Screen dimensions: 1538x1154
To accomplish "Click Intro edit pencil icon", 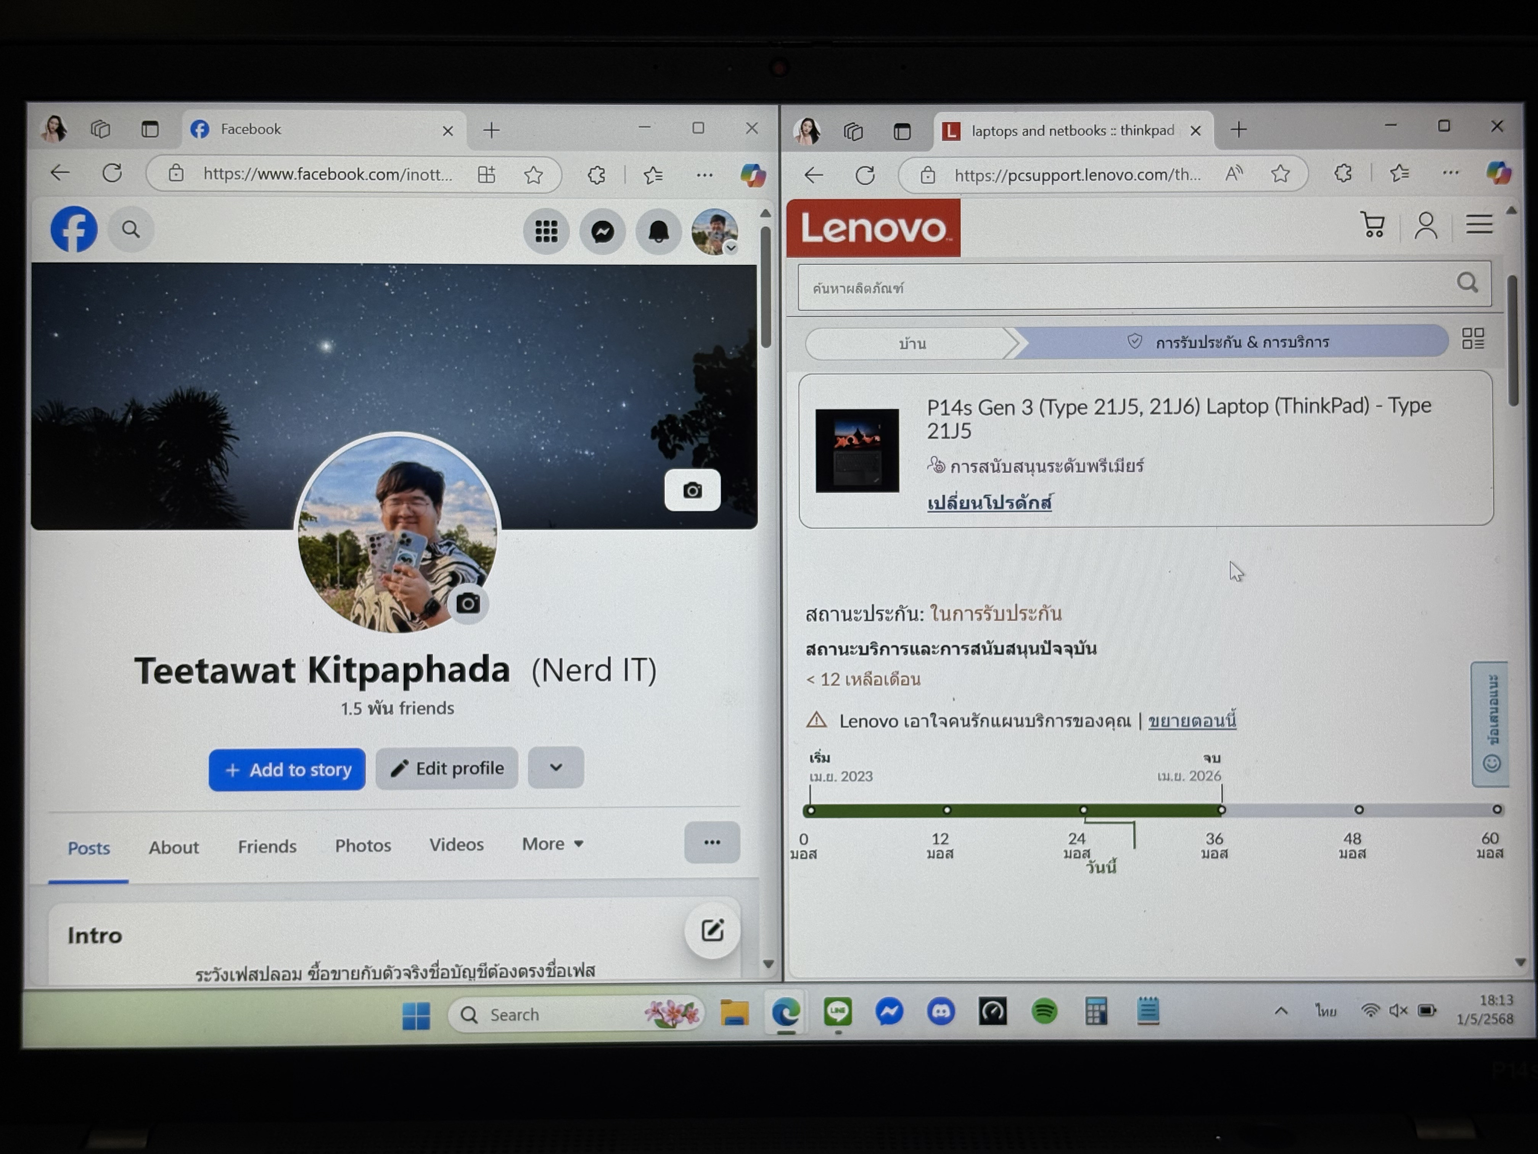I will [x=712, y=931].
